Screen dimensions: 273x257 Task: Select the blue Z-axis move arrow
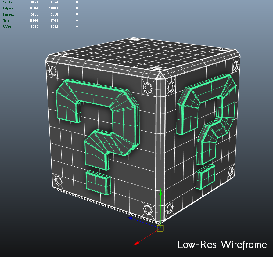coord(130,218)
